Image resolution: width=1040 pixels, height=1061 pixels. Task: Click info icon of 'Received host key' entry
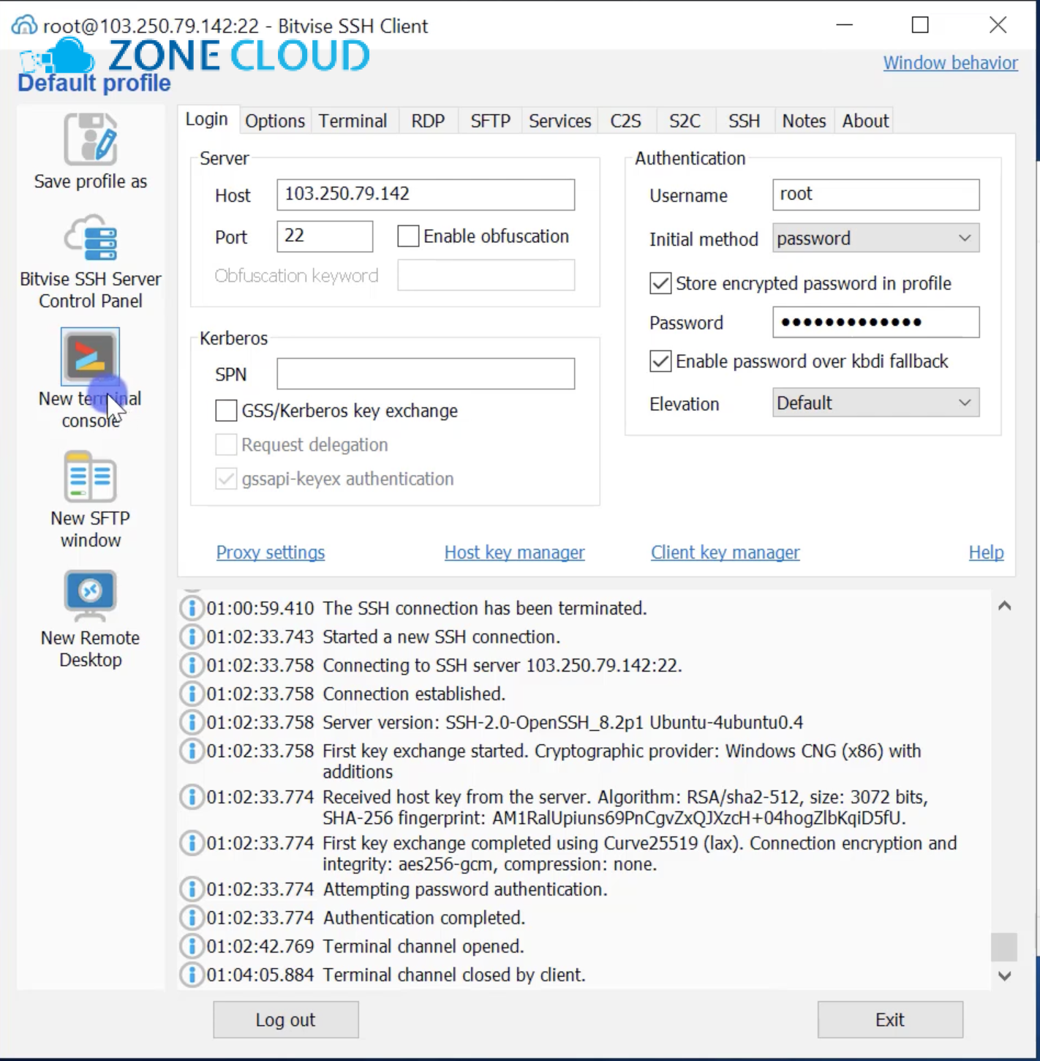(192, 797)
